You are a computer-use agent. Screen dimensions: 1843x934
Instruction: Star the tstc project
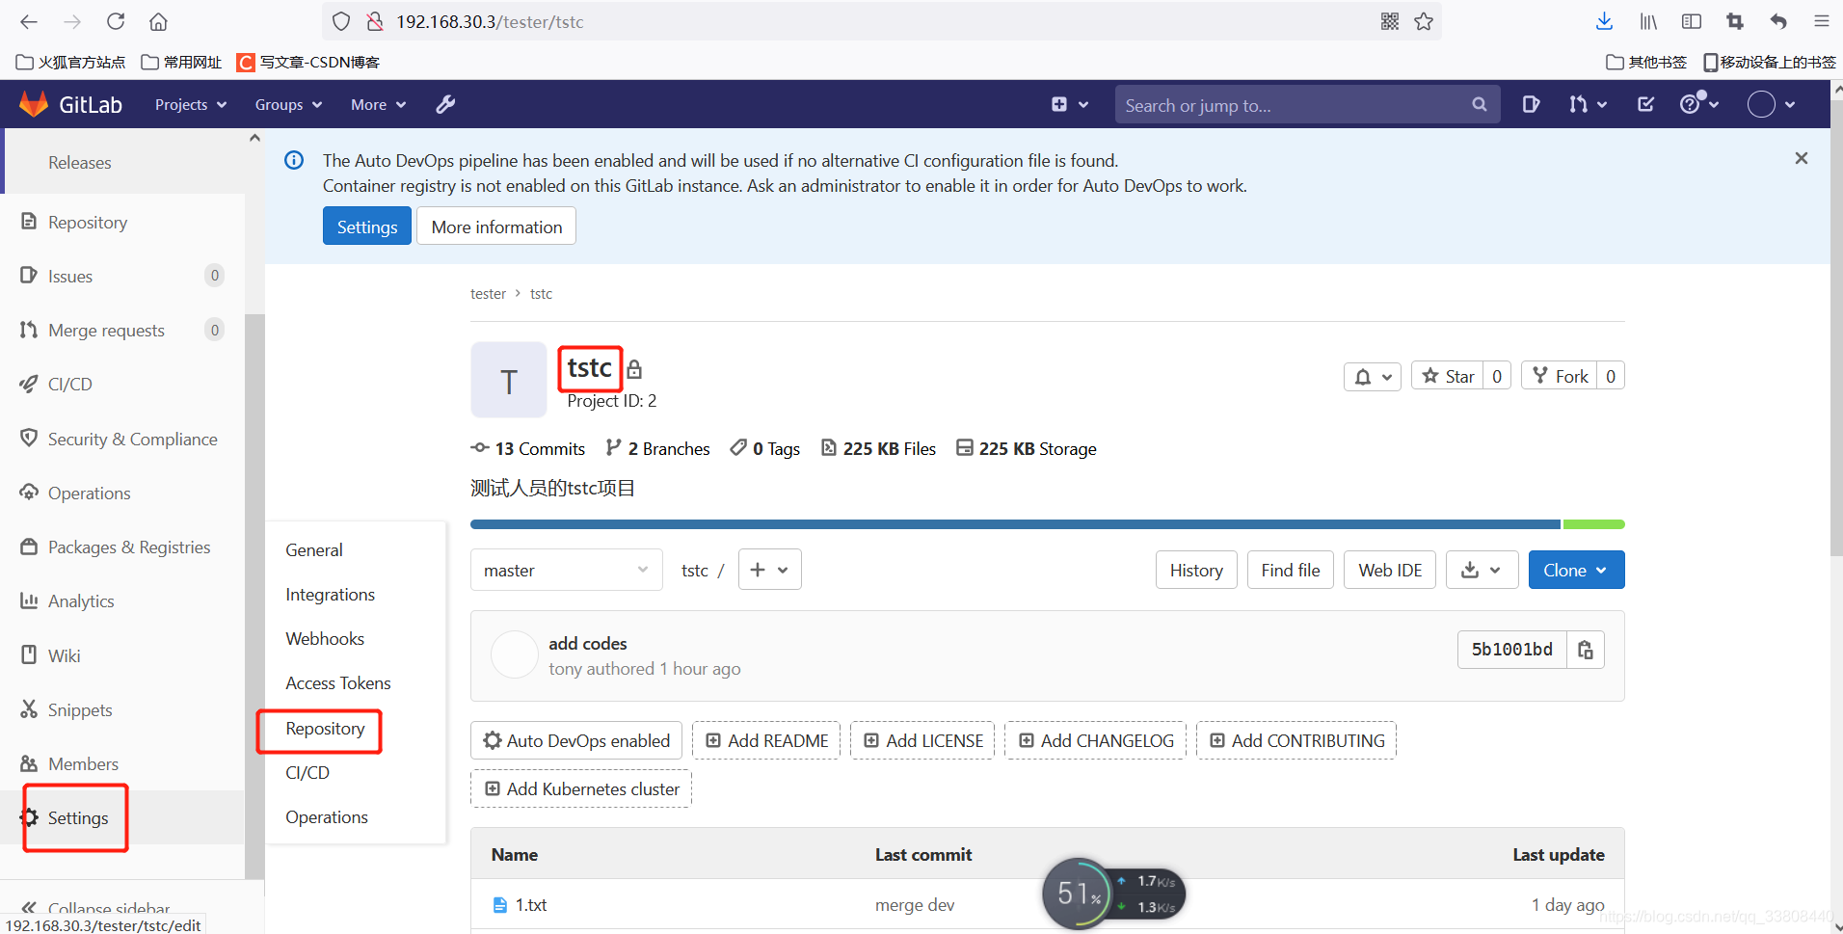pyautogui.click(x=1449, y=376)
